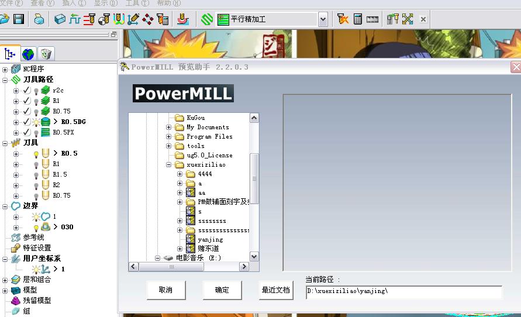
Task: Select workplane 1 under 用户坐标系
Action: [63, 269]
